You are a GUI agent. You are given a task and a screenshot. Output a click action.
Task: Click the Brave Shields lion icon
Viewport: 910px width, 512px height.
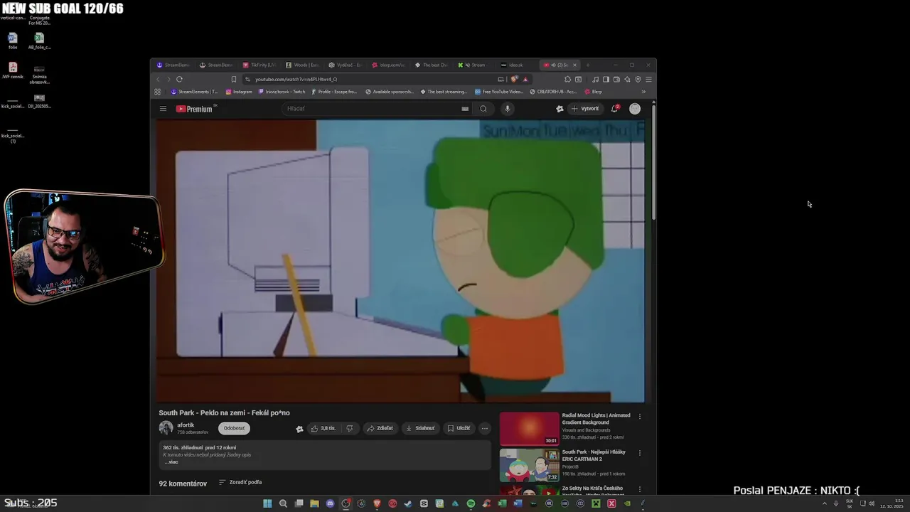(x=514, y=79)
